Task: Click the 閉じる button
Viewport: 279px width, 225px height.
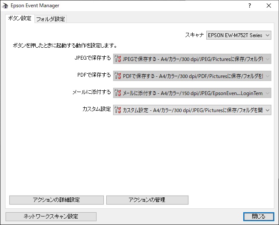Action: tap(259, 216)
